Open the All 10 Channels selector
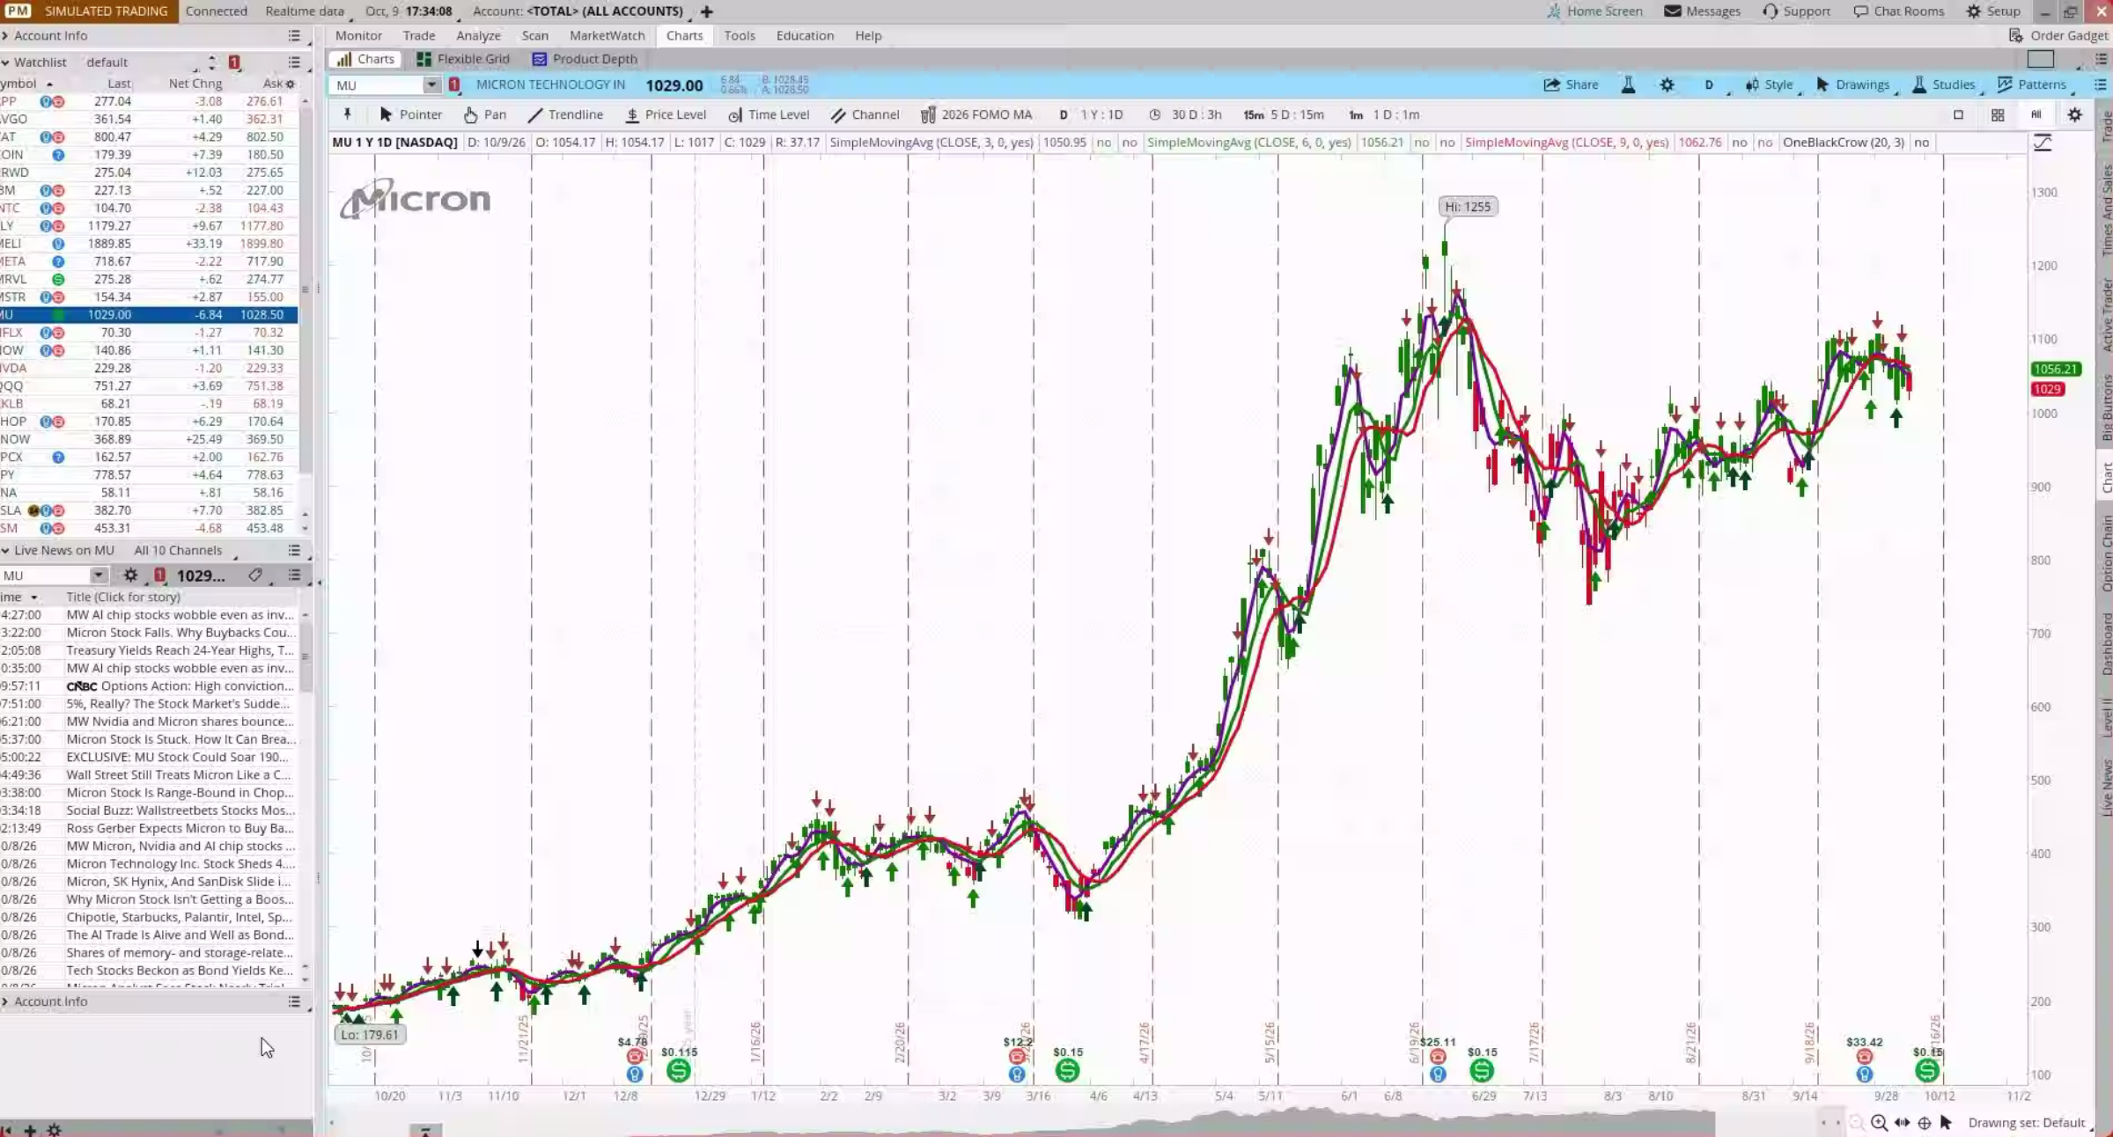2113x1137 pixels. tap(178, 550)
